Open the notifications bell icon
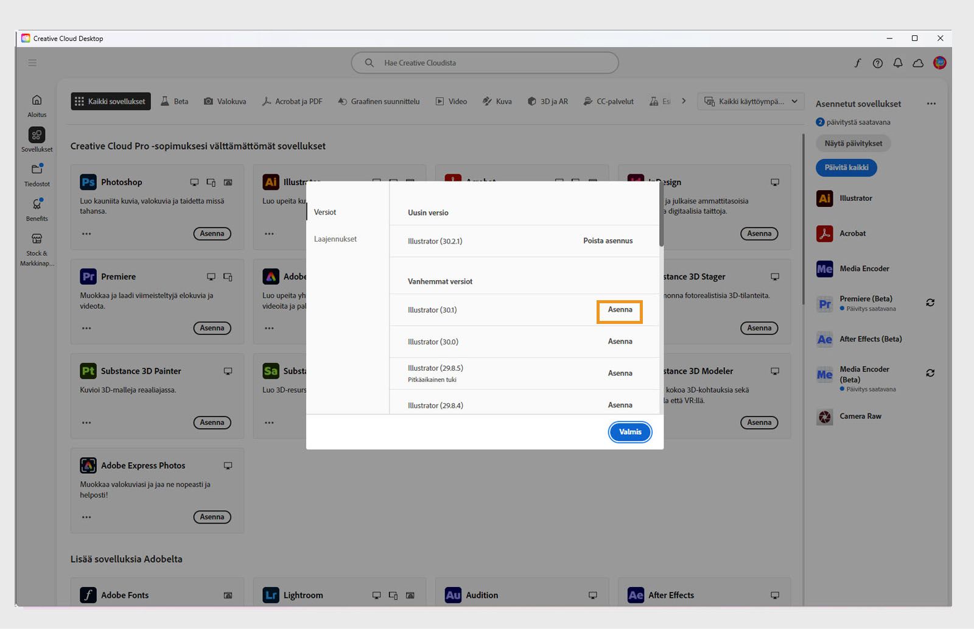The image size is (974, 629). [x=898, y=63]
